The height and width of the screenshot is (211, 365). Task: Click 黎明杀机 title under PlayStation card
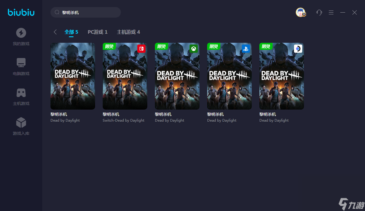pyautogui.click(x=215, y=114)
